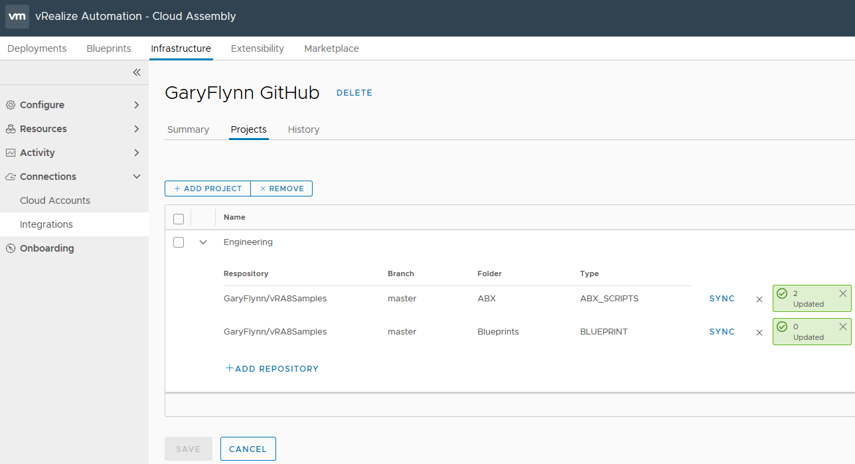Image resolution: width=855 pixels, height=464 pixels.
Task: Tick the Engineering project checkbox
Action: tap(179, 242)
